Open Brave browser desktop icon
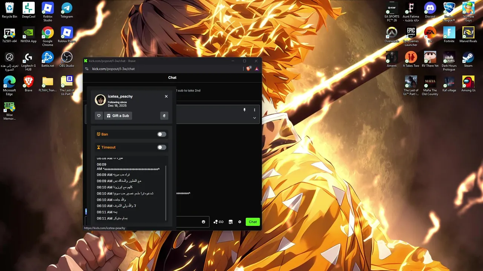The height and width of the screenshot is (271, 483). 29,84
